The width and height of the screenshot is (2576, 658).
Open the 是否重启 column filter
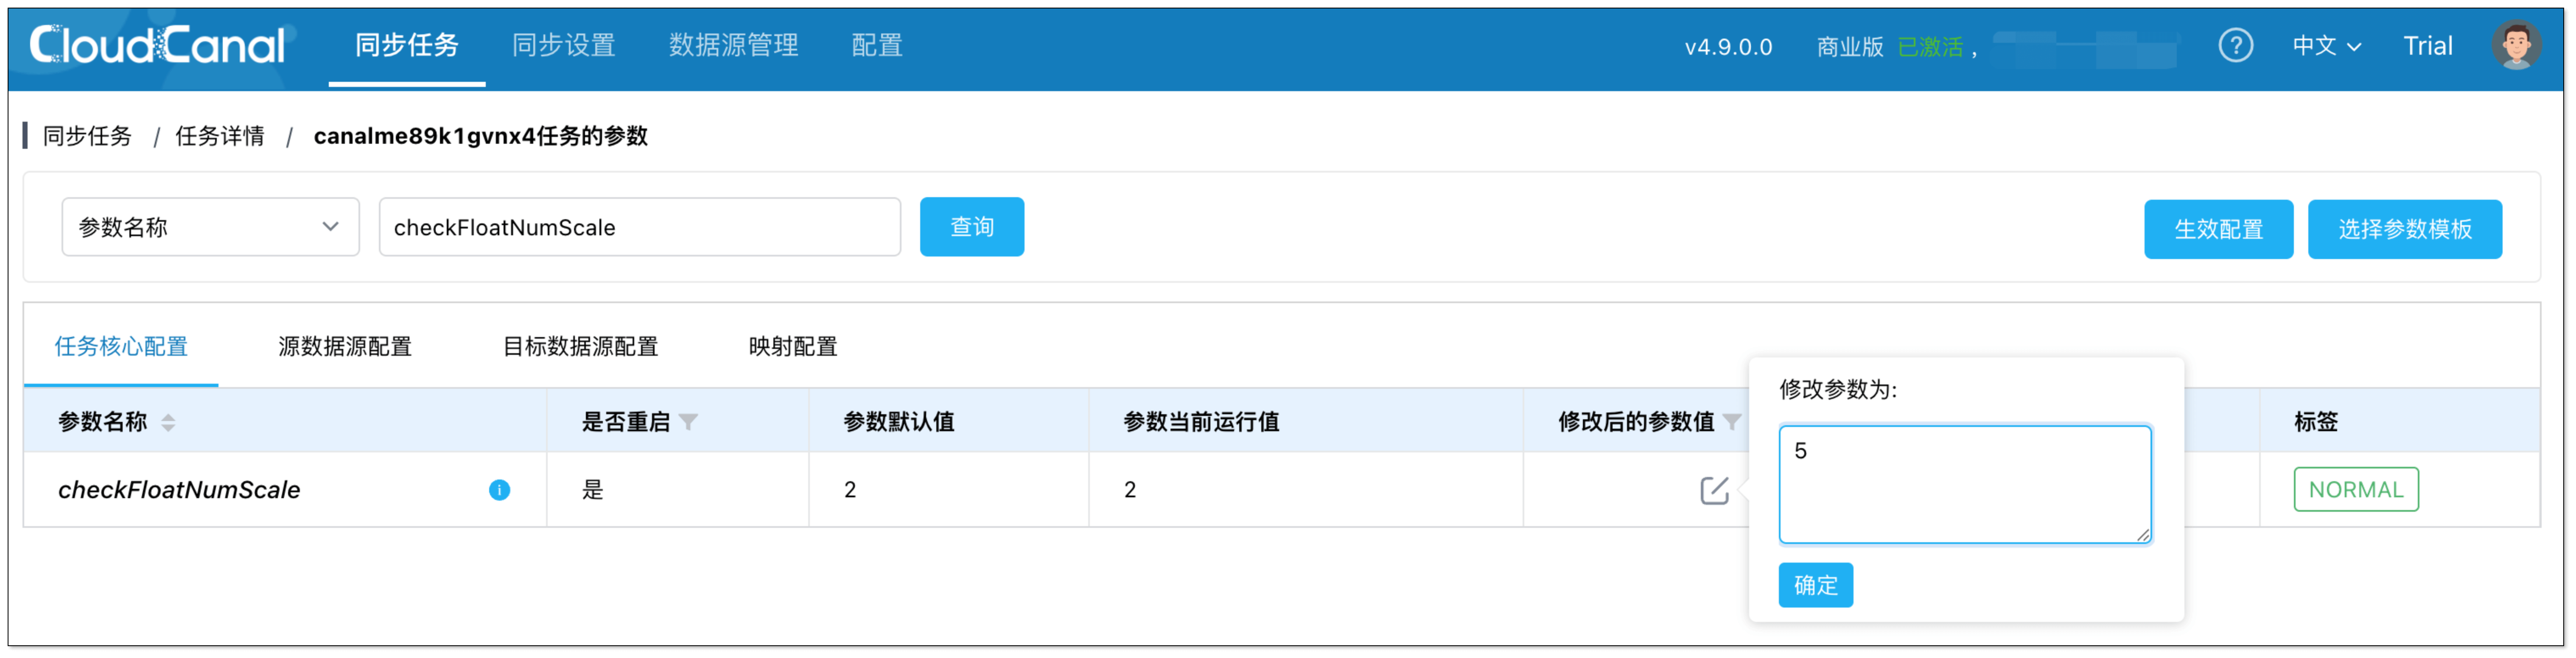coord(688,422)
